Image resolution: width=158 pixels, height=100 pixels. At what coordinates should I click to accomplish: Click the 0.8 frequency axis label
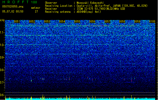coord(2,70)
